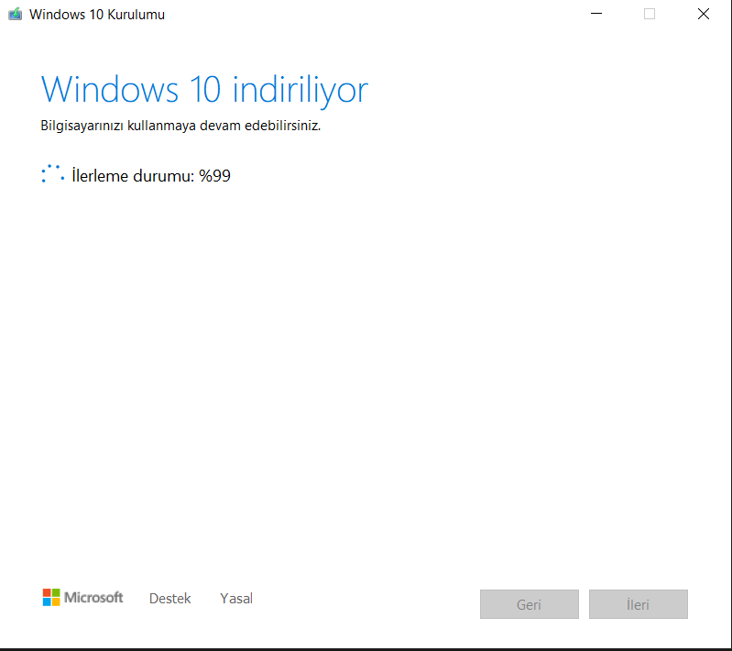Click the 'Windows 10 indiriliyor' heading
The image size is (732, 651).
pyautogui.click(x=204, y=90)
